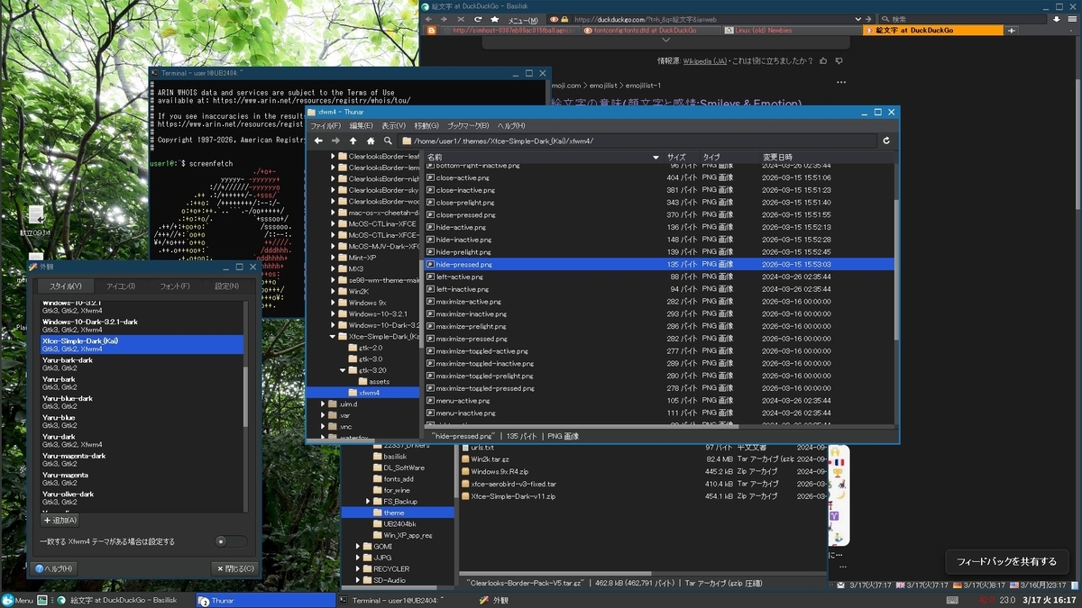Switch to the フォント(F) tab
Image resolution: width=1082 pixels, height=608 pixels.
coord(174,286)
